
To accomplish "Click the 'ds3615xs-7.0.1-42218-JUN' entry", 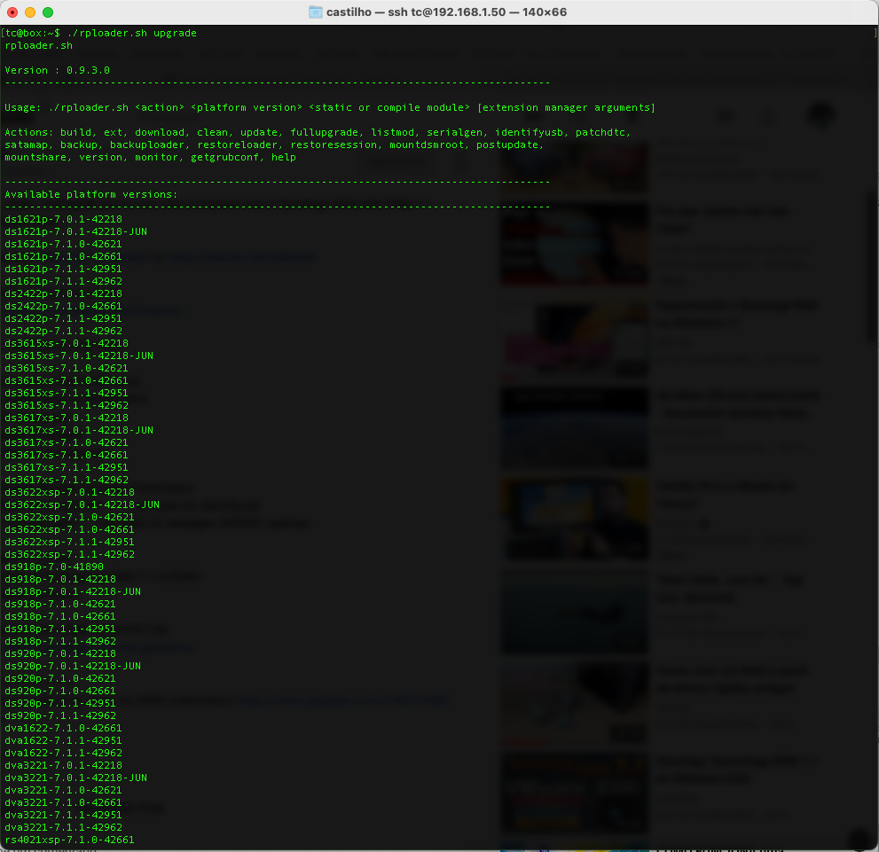I will [x=79, y=356].
